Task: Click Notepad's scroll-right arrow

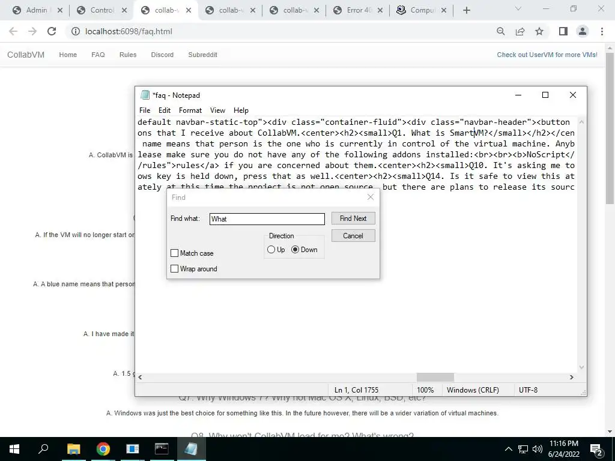Action: pyautogui.click(x=572, y=377)
